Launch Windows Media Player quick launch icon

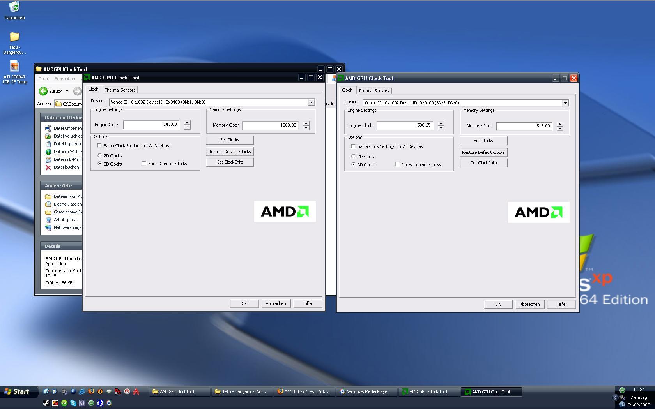[109, 403]
